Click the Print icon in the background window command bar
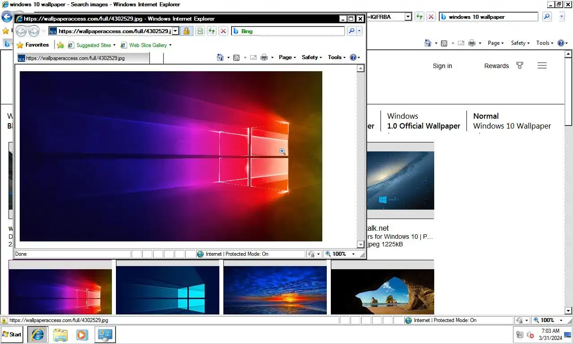This screenshot has height=344, width=573. [x=472, y=43]
